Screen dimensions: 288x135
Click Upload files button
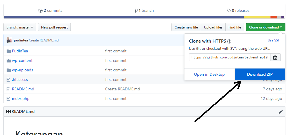213,27
